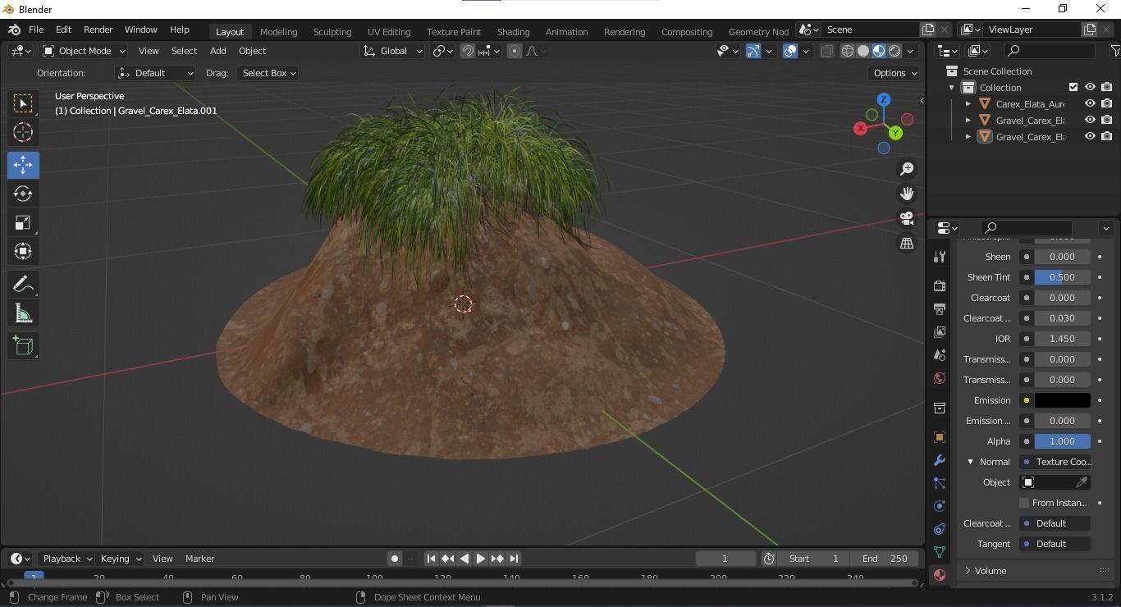Enable the From Instancer checkbox
Image resolution: width=1121 pixels, height=607 pixels.
point(1024,503)
